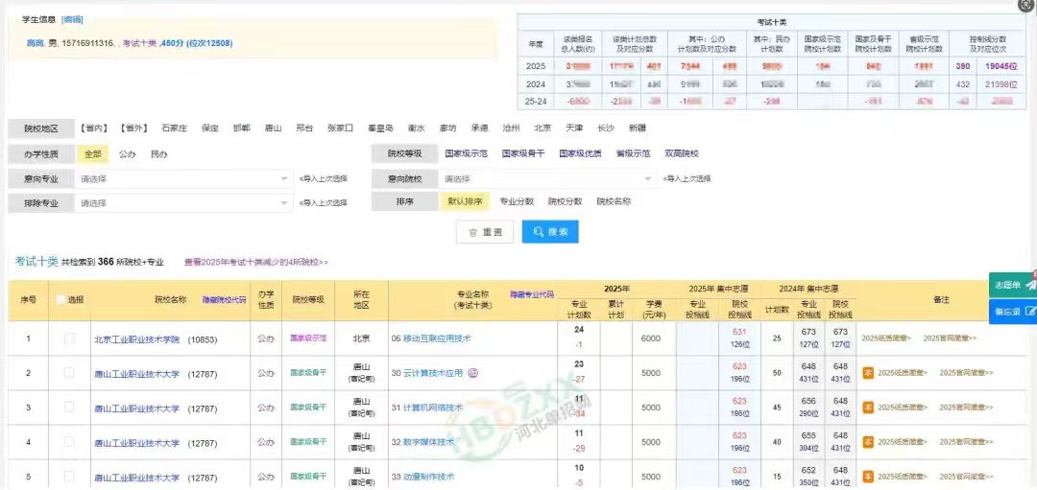Image resolution: width=1037 pixels, height=490 pixels.
Task: Filter by 国家级优质 school level
Action: [x=580, y=153]
